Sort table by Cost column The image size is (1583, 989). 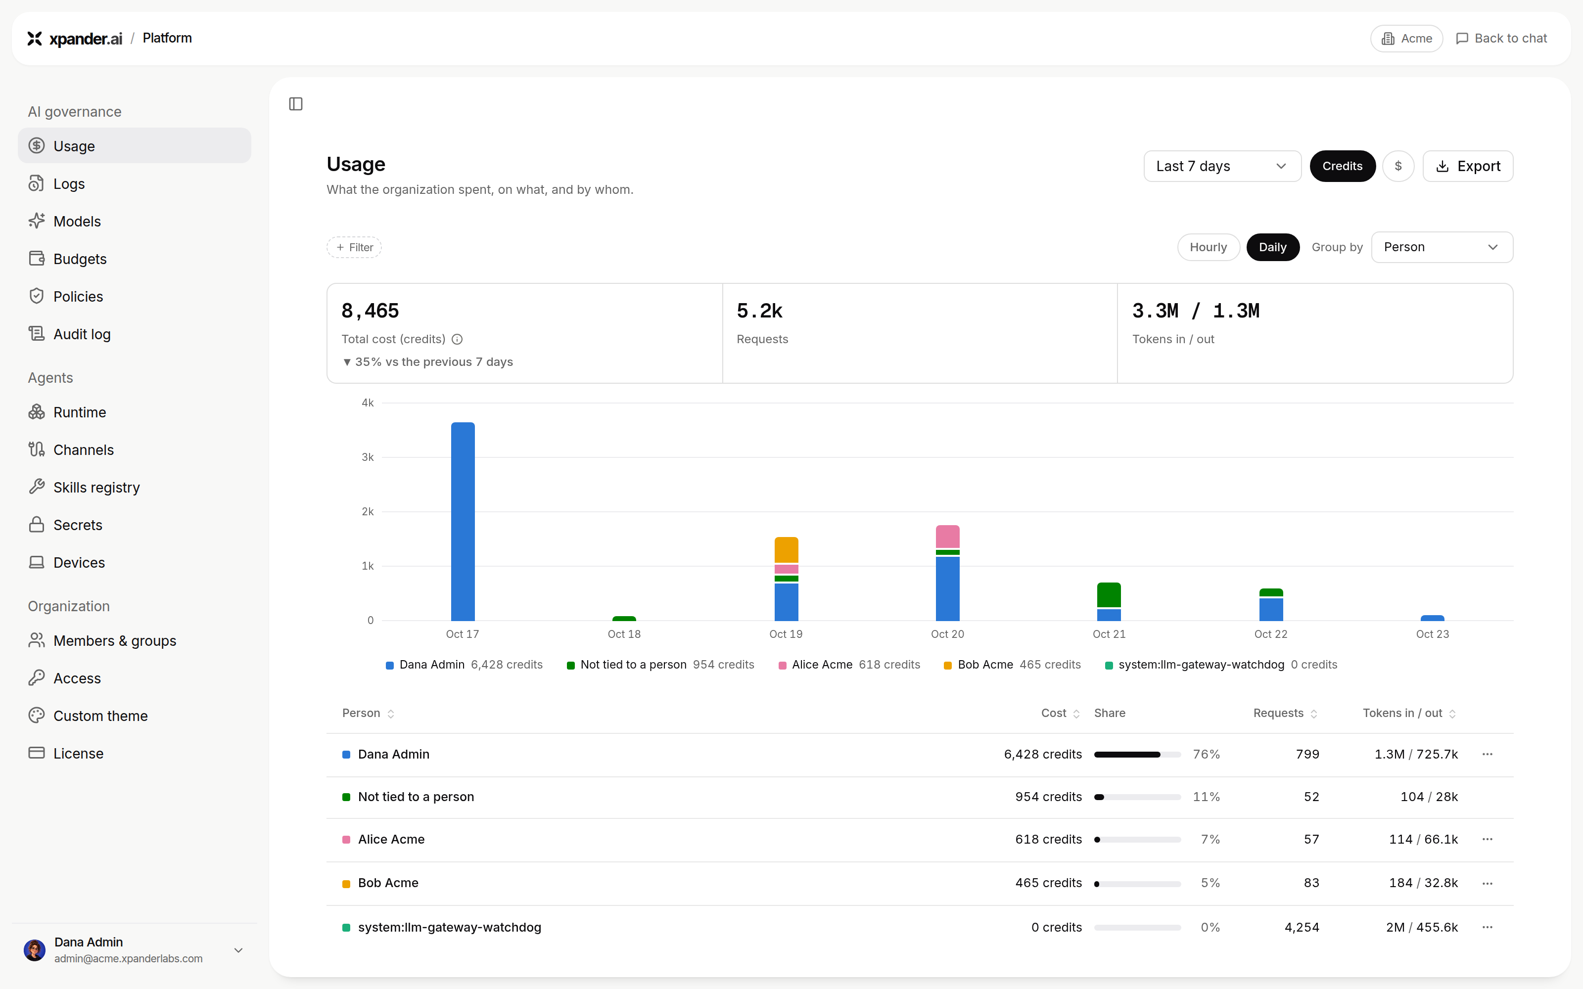tap(1060, 713)
